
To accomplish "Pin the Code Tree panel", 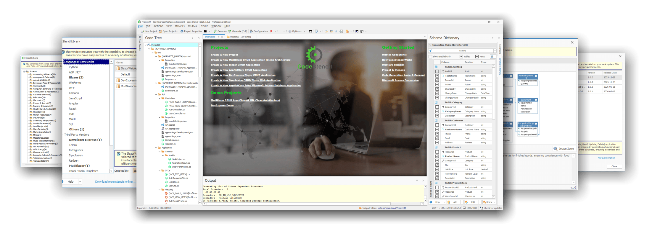I will click(192, 38).
